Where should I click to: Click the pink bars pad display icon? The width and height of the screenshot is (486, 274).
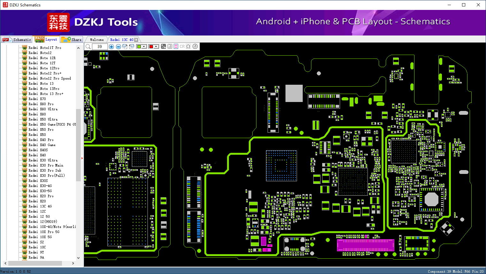(176, 46)
